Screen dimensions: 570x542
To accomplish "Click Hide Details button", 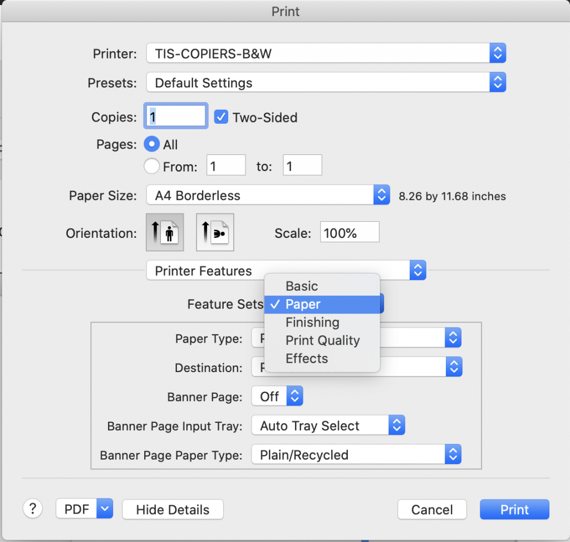I will pos(173,509).
